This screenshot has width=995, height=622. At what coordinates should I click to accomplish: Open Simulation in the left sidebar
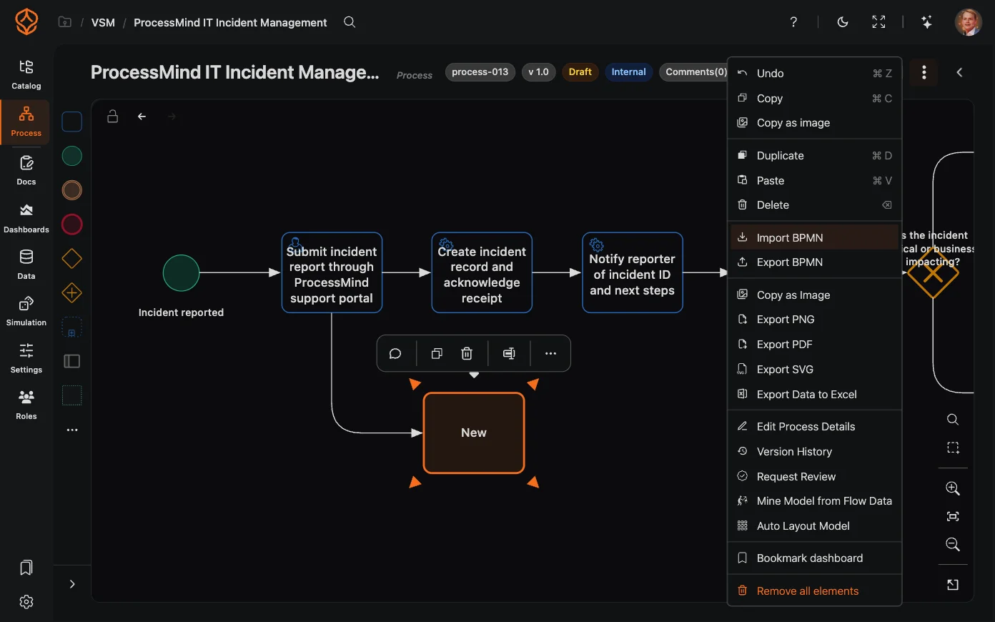tap(26, 312)
